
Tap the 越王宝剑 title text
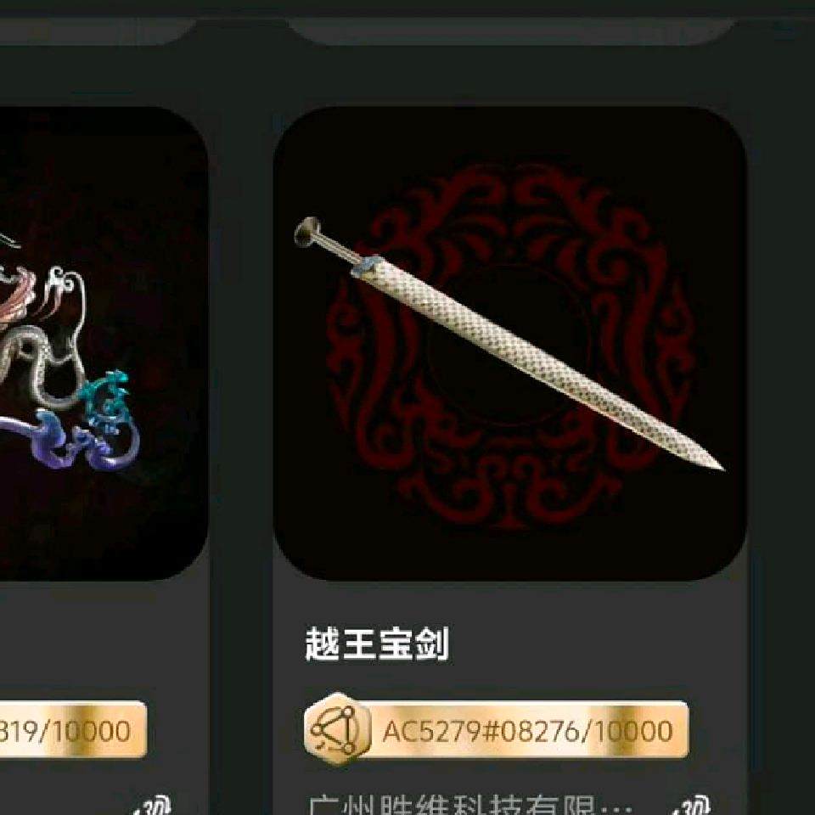pyautogui.click(x=377, y=644)
